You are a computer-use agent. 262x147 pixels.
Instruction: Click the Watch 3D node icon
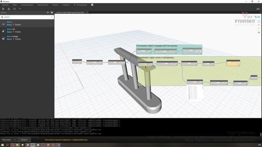[x=3, y=31]
